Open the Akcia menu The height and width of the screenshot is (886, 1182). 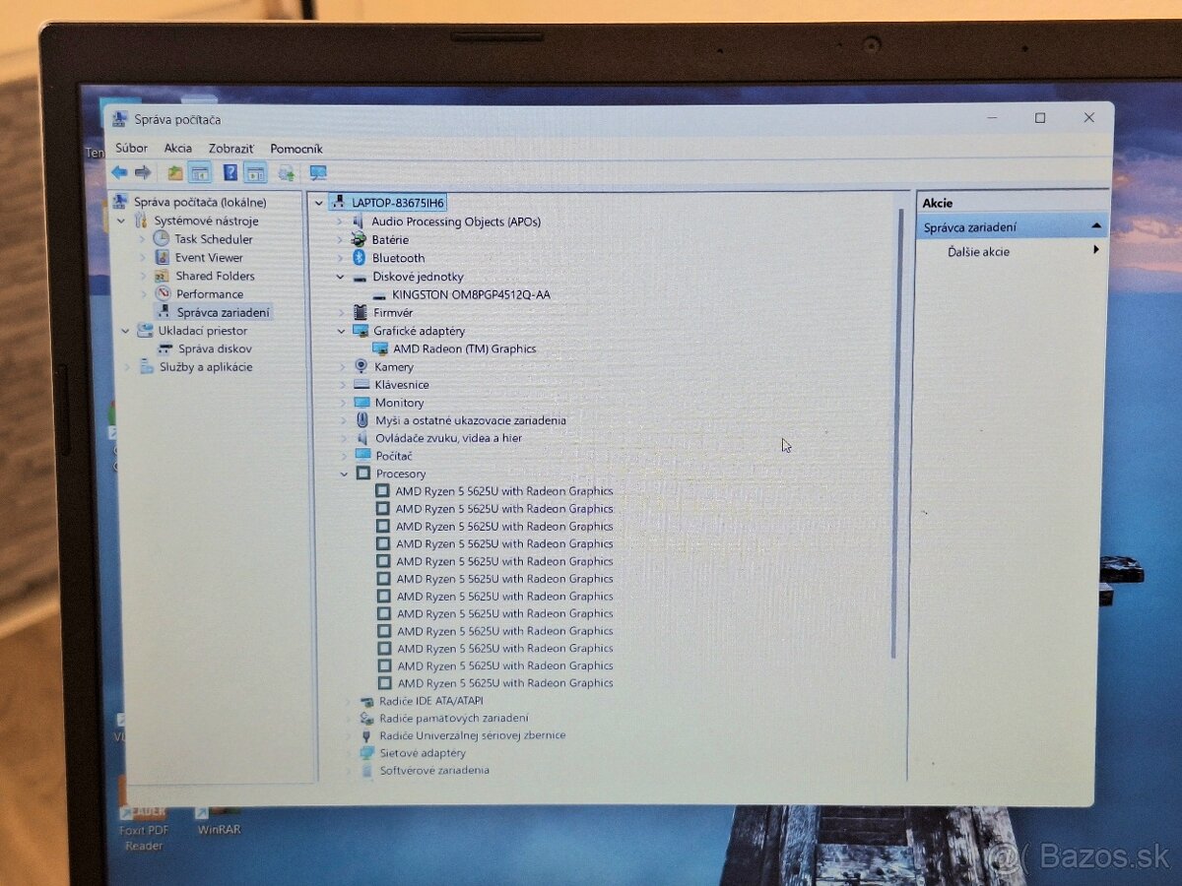[x=178, y=148]
